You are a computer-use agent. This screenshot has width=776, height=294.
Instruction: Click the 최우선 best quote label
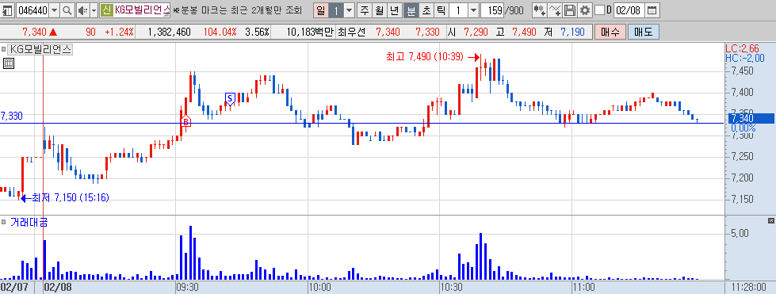(351, 32)
